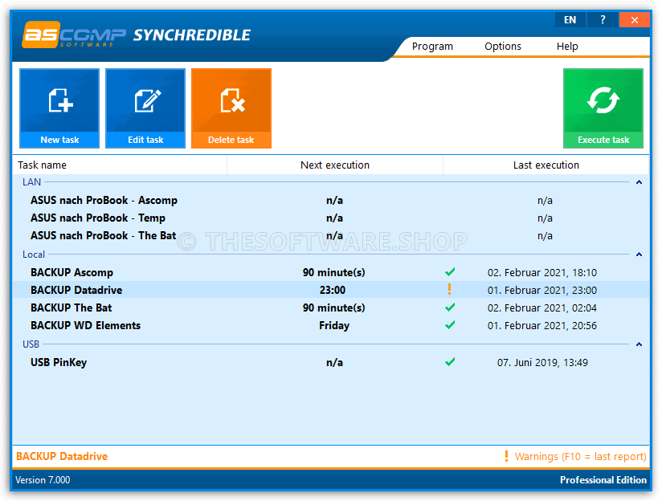Collapse the Local group chevron
Image resolution: width=662 pixels, height=501 pixels.
[x=639, y=255]
